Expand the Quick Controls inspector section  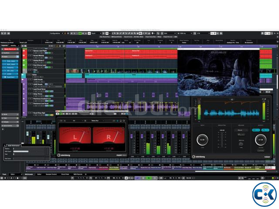tap(10, 126)
